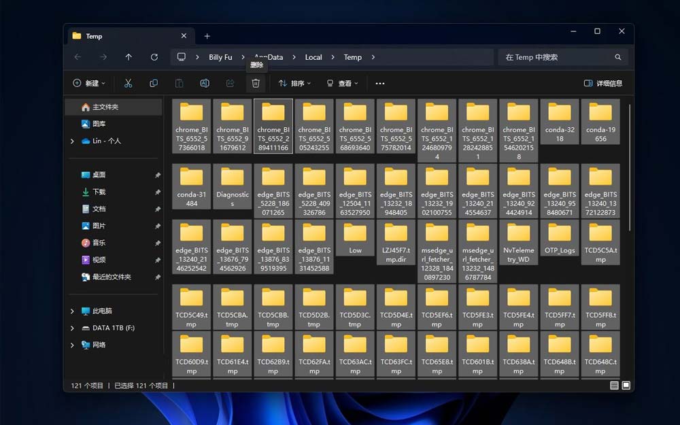This screenshot has height=425, width=680.
Task: Click Local in the address breadcrumb
Action: [313, 57]
